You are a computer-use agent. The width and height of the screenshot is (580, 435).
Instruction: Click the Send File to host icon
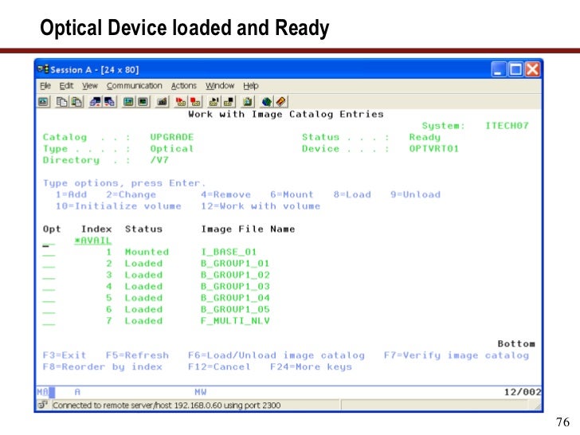[x=95, y=102]
